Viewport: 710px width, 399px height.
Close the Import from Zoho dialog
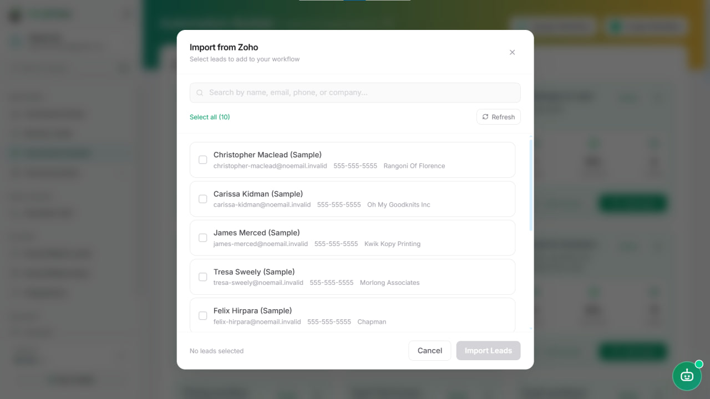click(512, 52)
